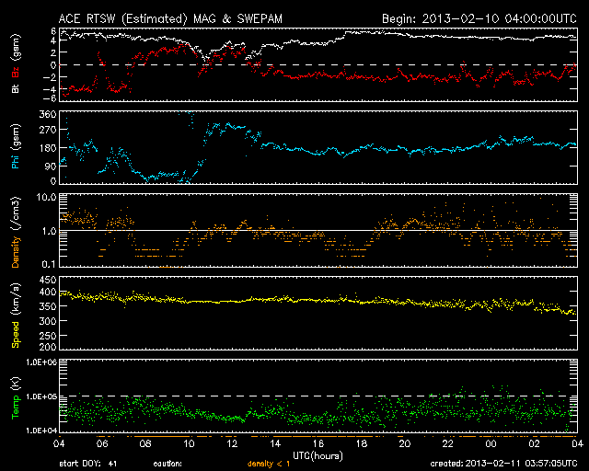Viewport: 589px width, 471px height.
Task: Click the '14' hour tick label
Action: 275,443
